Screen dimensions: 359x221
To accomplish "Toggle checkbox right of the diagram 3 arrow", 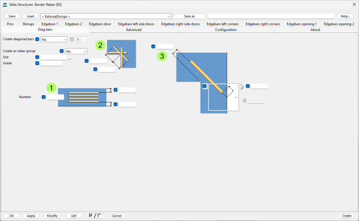I will pos(248,86).
